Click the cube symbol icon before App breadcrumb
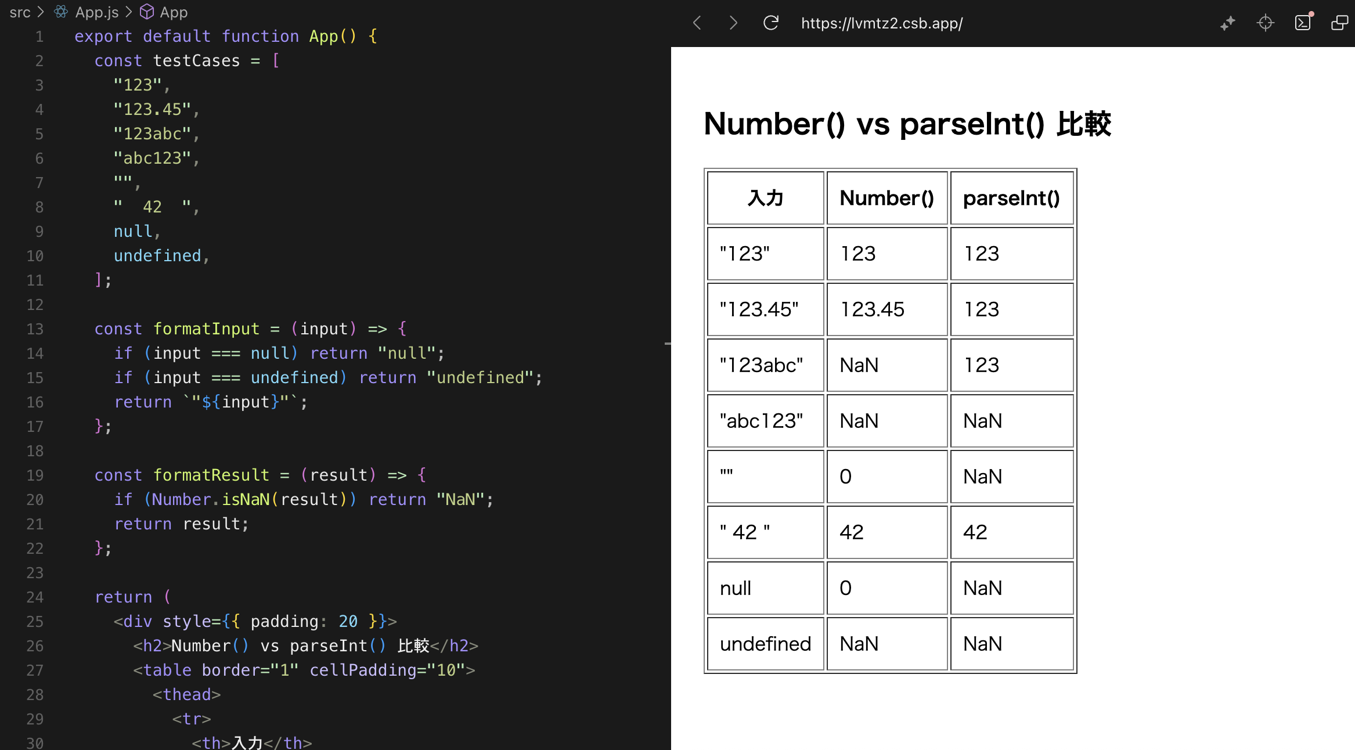 pyautogui.click(x=147, y=12)
